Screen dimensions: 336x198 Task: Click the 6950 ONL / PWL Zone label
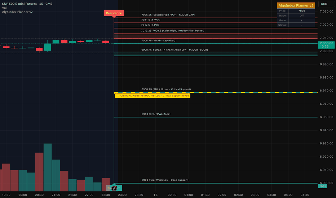[156, 114]
